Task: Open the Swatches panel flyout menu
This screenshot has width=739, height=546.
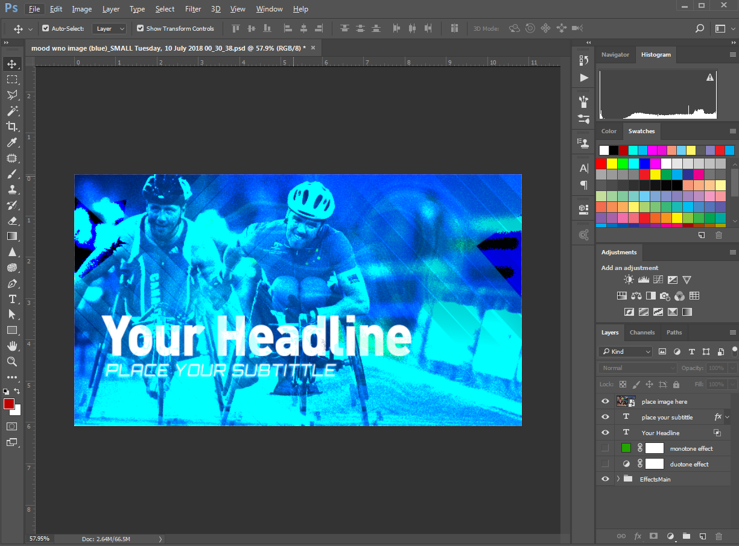Action: coord(732,131)
